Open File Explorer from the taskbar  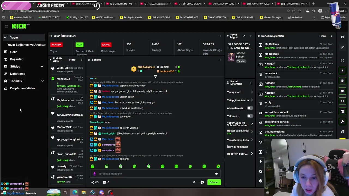click(x=83, y=192)
